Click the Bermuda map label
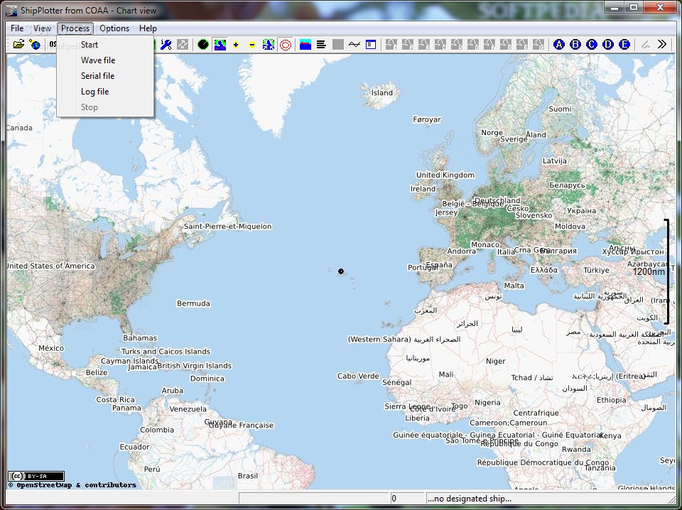This screenshot has height=510, width=682. click(x=193, y=303)
